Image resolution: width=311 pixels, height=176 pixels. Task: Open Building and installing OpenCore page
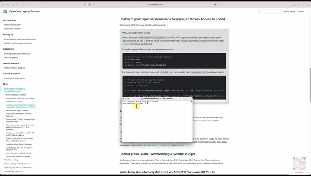18,43
